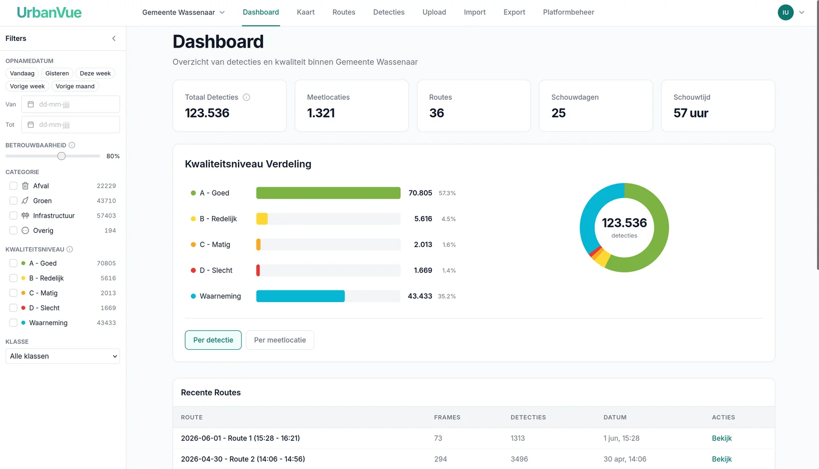Click the Van date input field
The height and width of the screenshot is (469, 819).
tap(71, 104)
